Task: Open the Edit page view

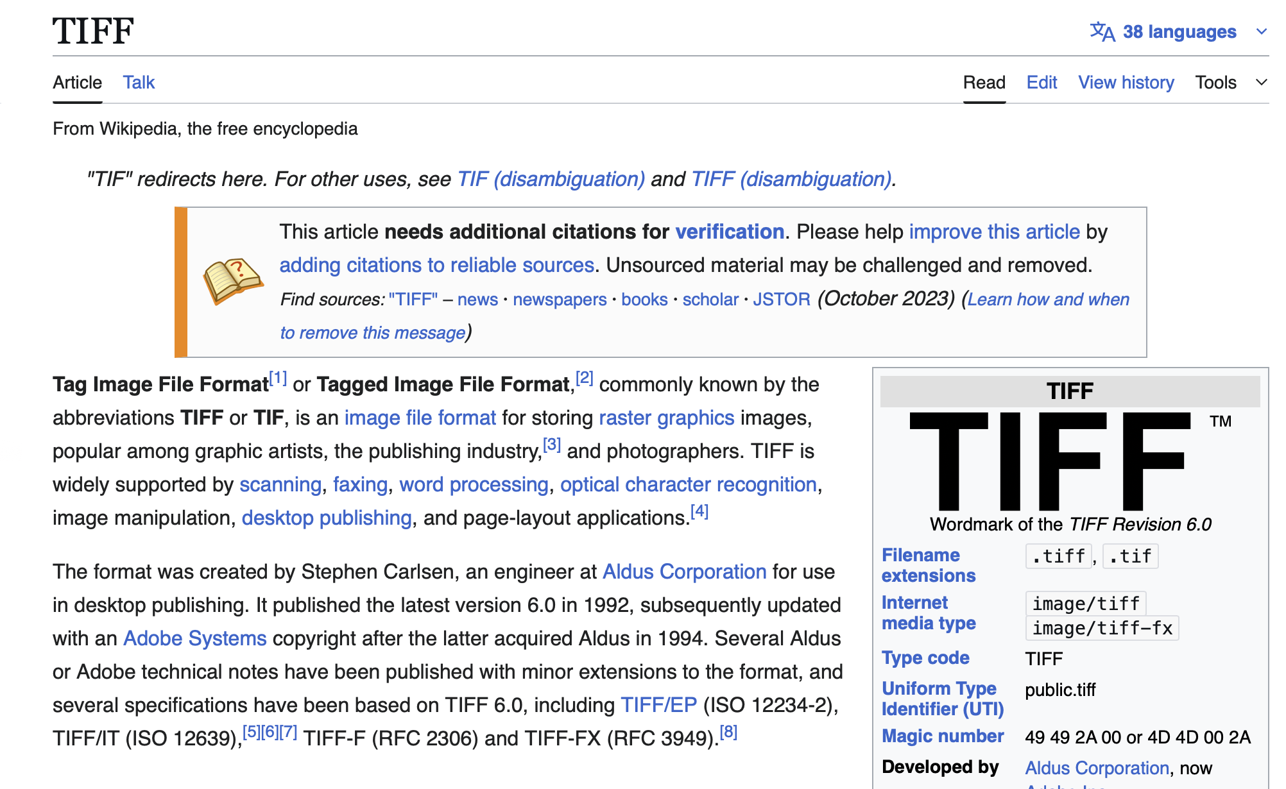Action: tap(1041, 82)
